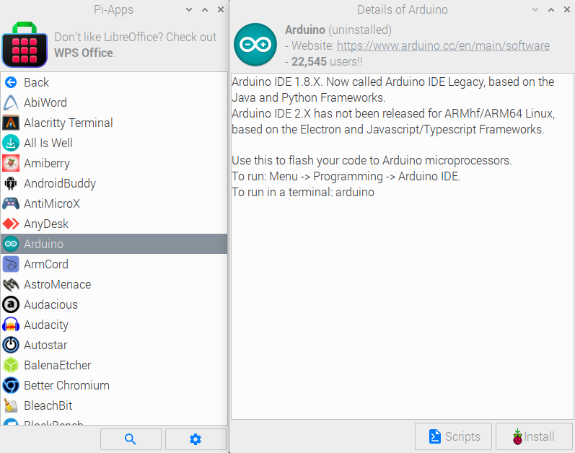Open the search magnifier button
The height and width of the screenshot is (453, 575).
pos(131,439)
